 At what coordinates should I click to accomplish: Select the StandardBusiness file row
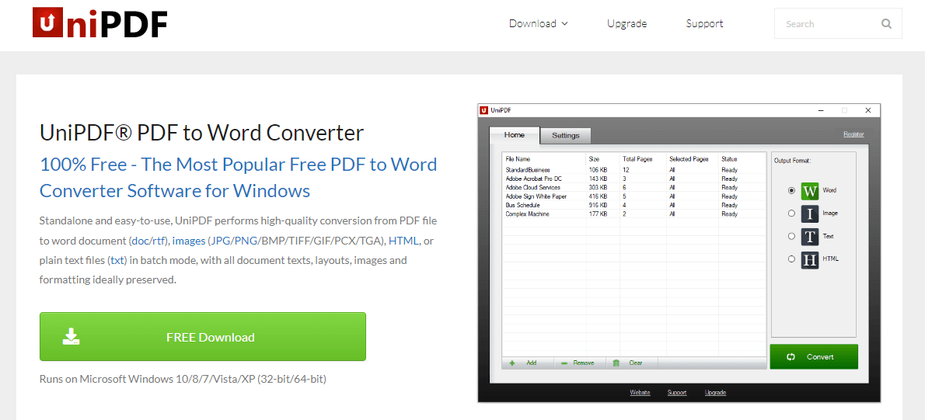[x=634, y=170]
